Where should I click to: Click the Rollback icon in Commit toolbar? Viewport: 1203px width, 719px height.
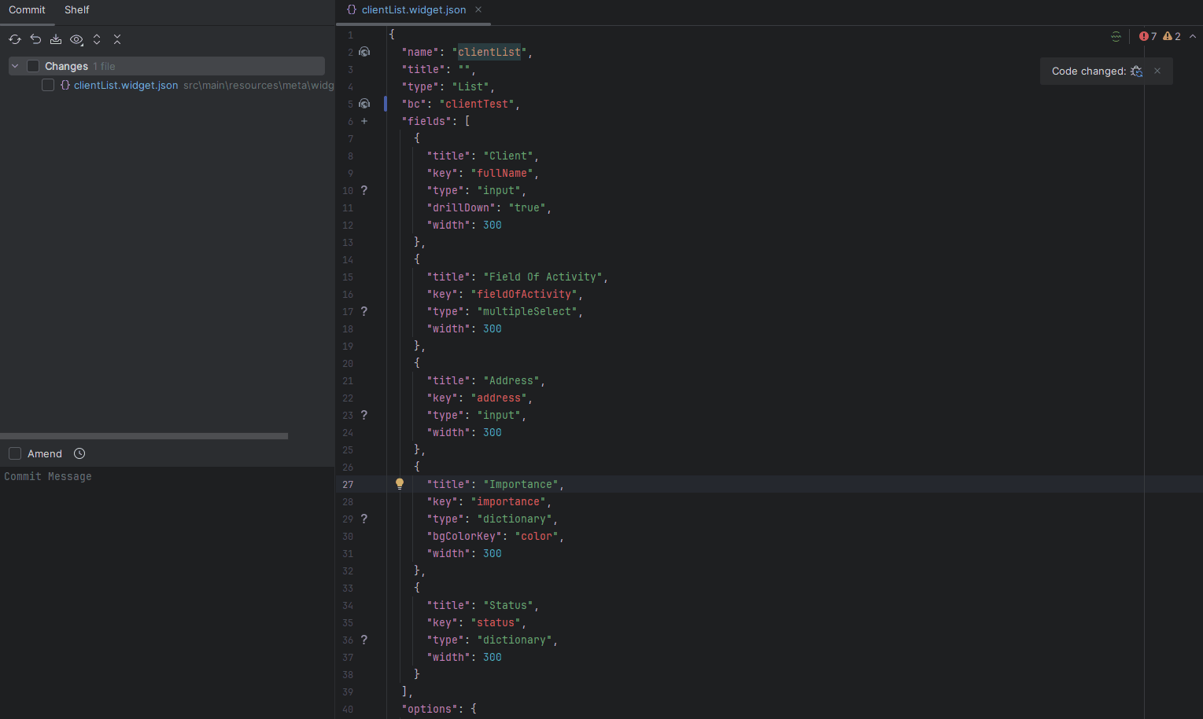35,39
